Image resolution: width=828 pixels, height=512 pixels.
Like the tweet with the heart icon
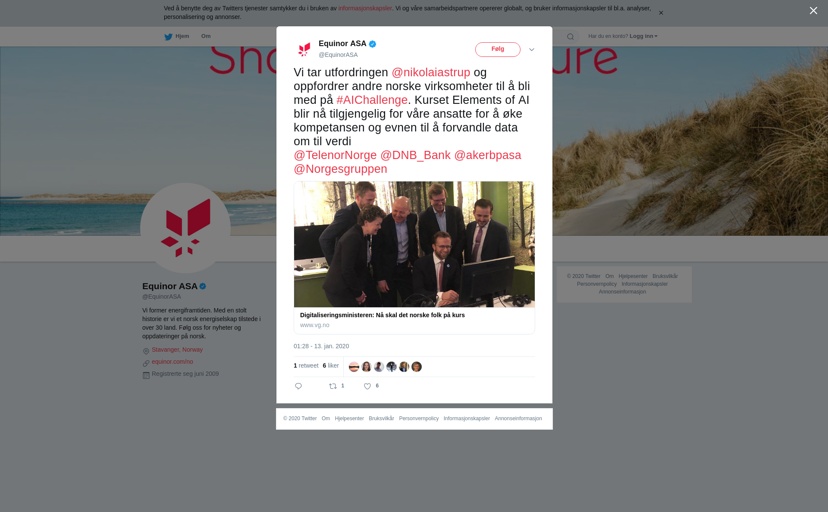click(367, 386)
